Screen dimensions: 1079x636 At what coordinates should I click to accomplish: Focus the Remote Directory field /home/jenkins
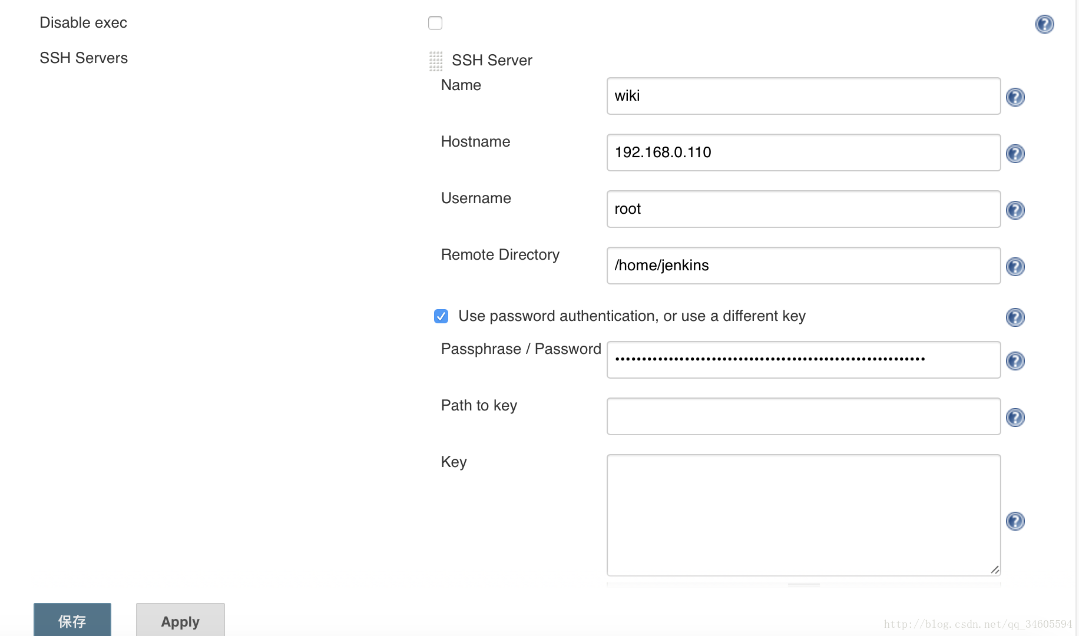point(803,266)
